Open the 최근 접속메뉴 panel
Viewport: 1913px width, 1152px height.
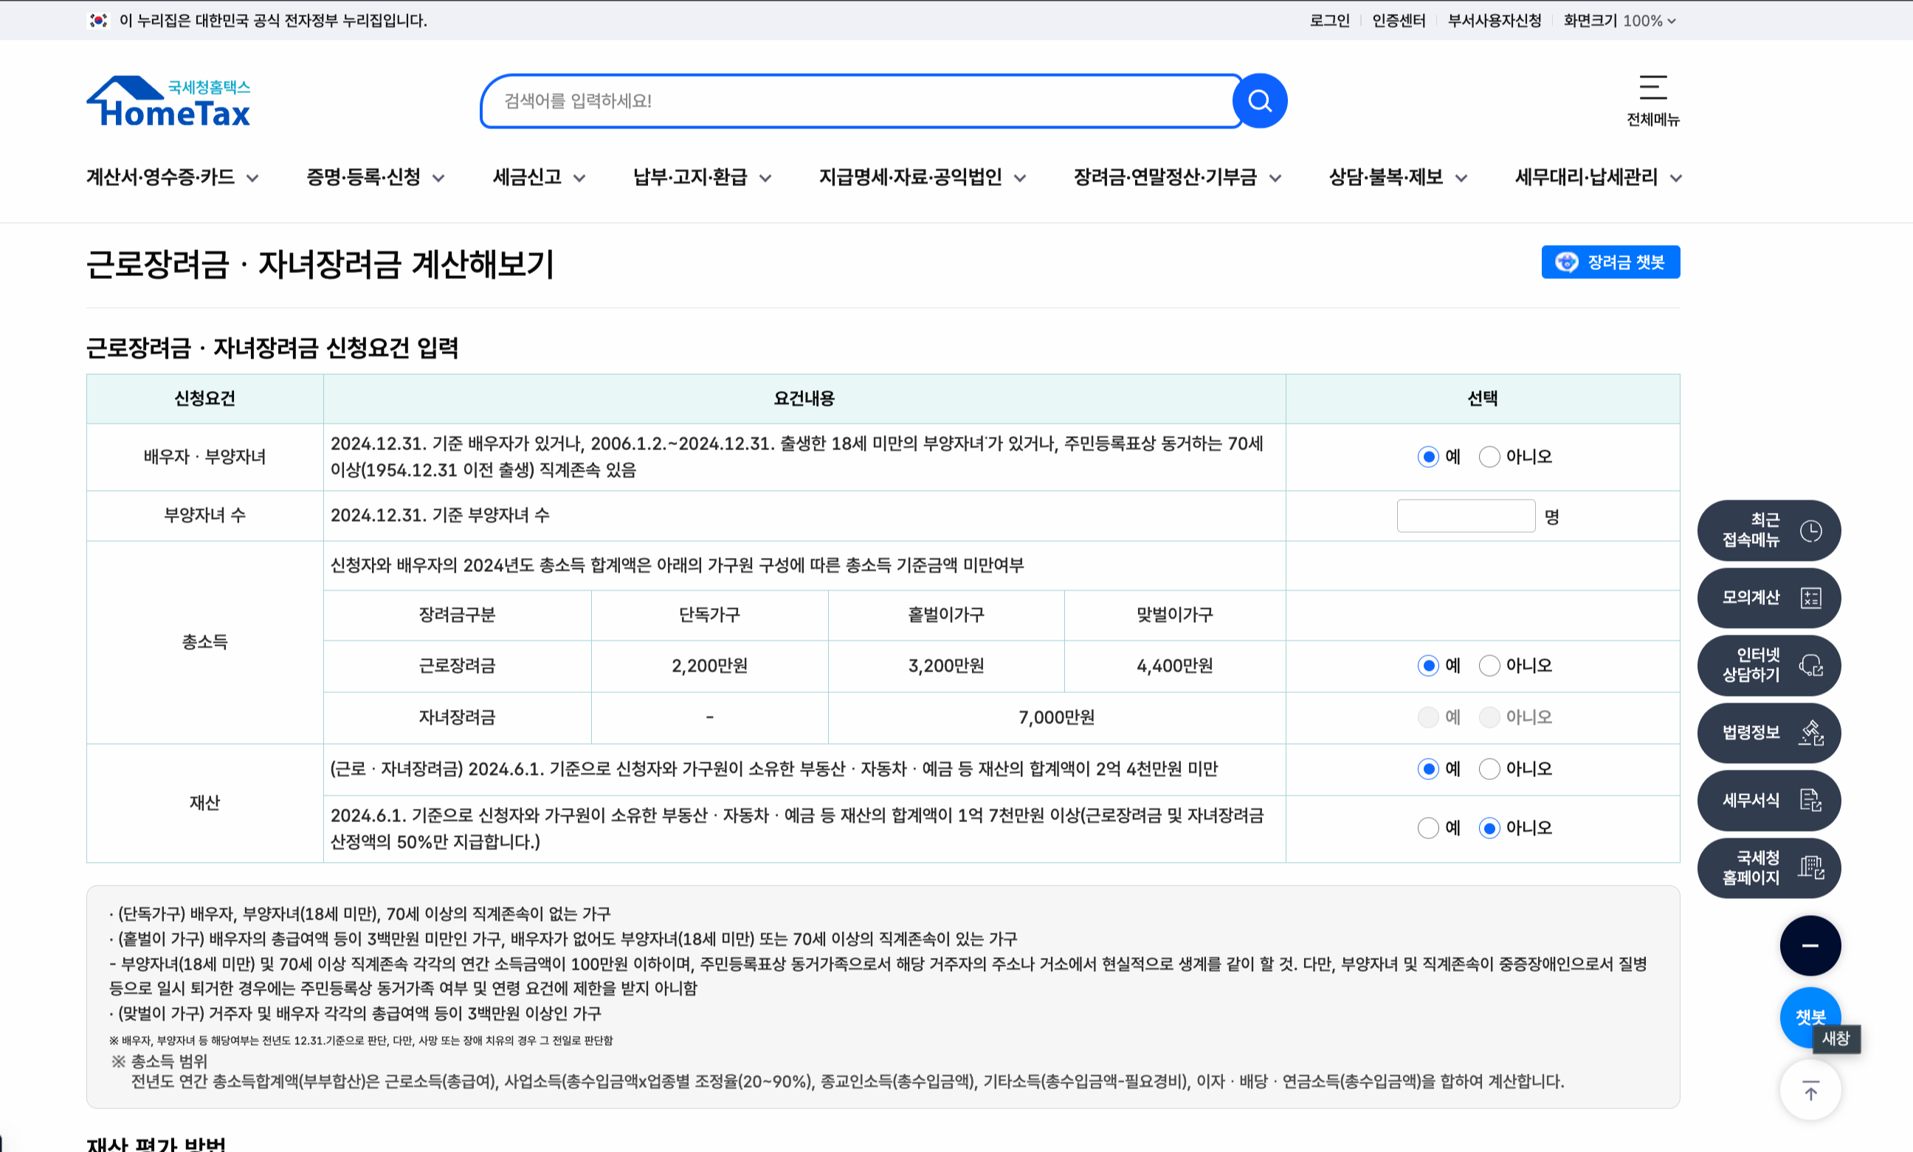pos(1769,530)
